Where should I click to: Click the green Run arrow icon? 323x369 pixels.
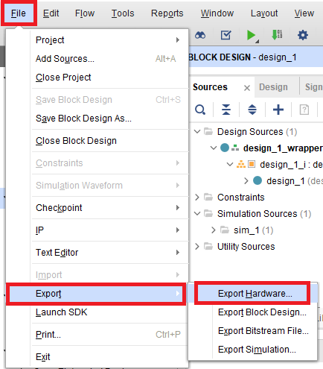[252, 35]
